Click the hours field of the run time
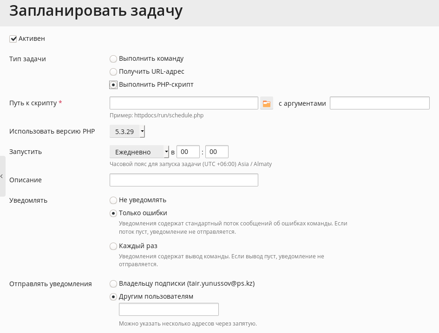The width and height of the screenshot is (439, 333). pos(188,152)
